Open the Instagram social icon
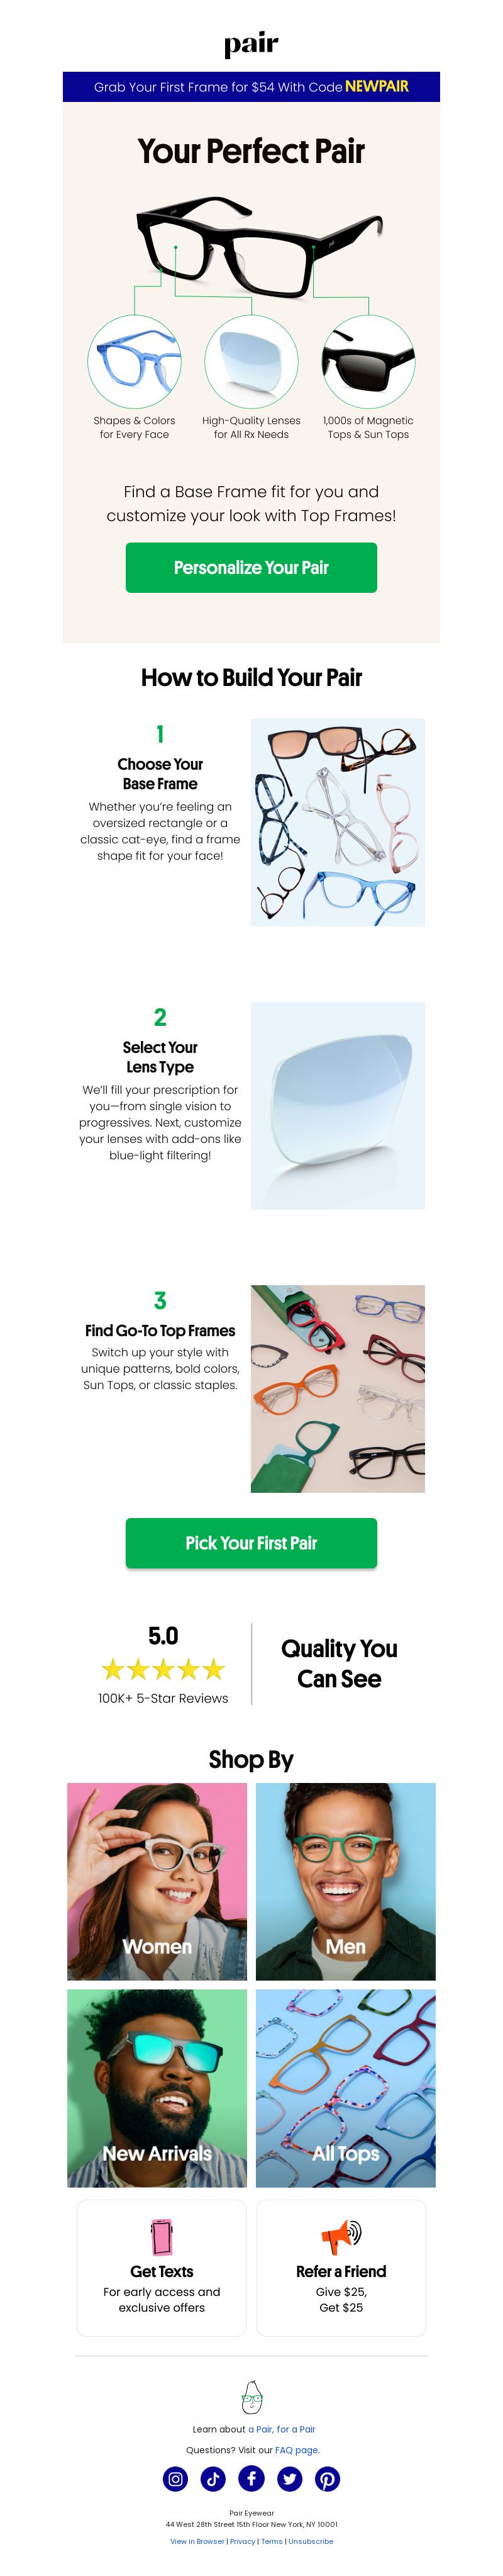The image size is (503, 2576). (175, 2479)
